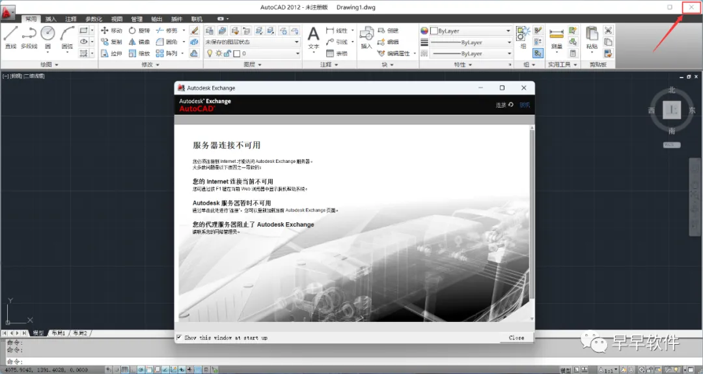Expand the 修改 panel
This screenshot has width=703, height=374.
[x=150, y=65]
